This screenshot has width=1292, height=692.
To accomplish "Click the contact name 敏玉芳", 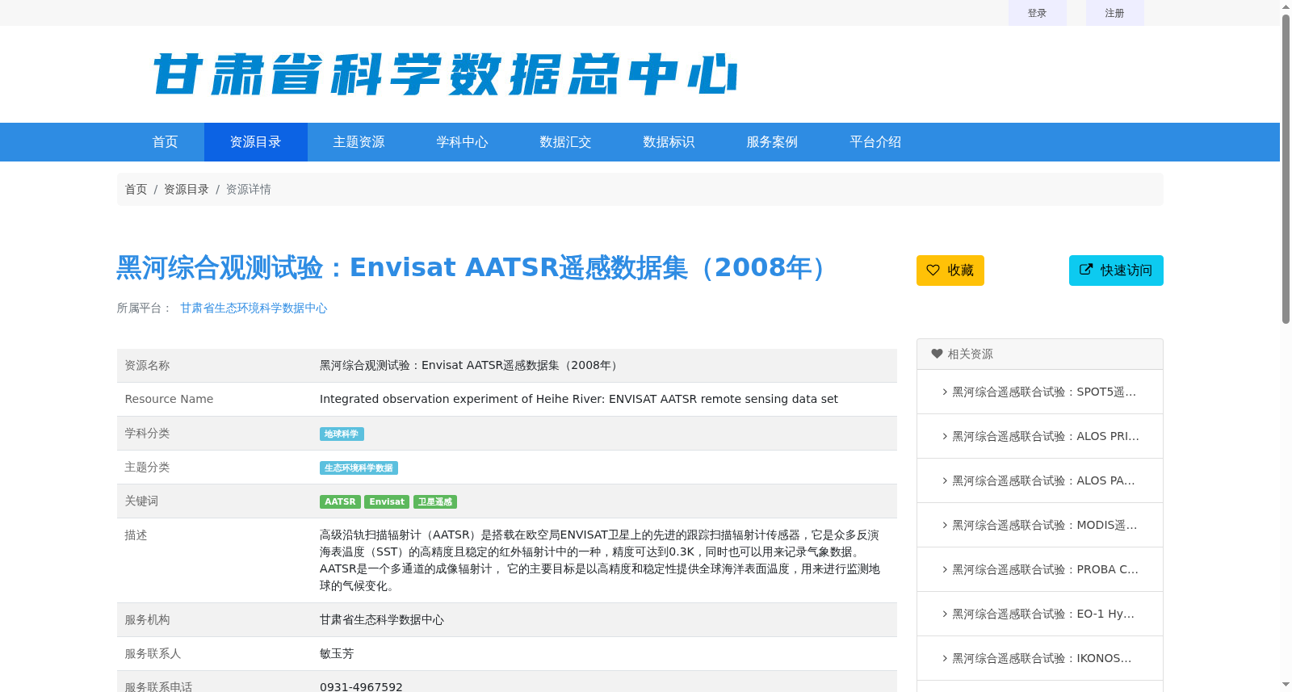I will click(337, 653).
